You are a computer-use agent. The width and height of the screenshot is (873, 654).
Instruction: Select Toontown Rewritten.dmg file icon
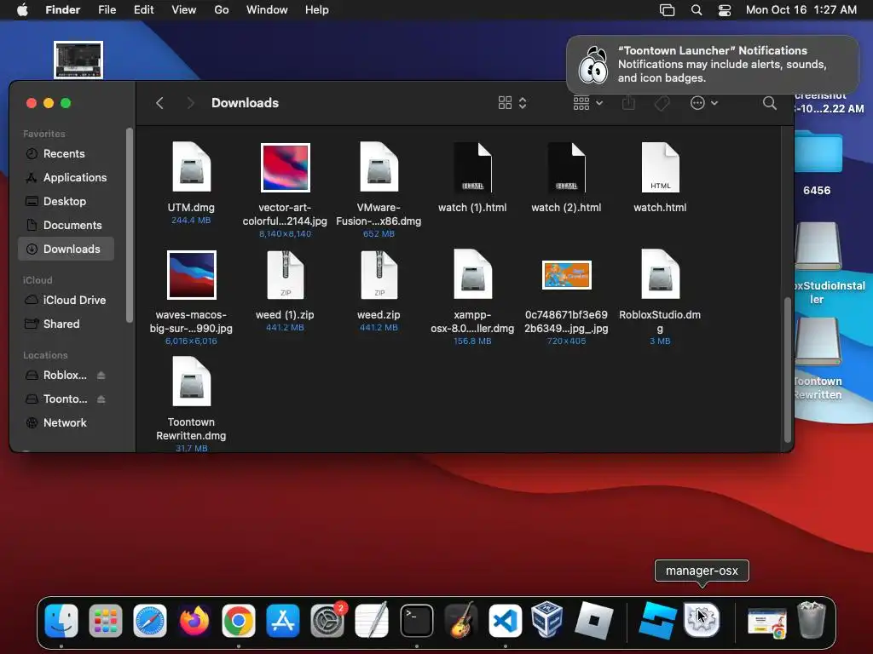[191, 381]
